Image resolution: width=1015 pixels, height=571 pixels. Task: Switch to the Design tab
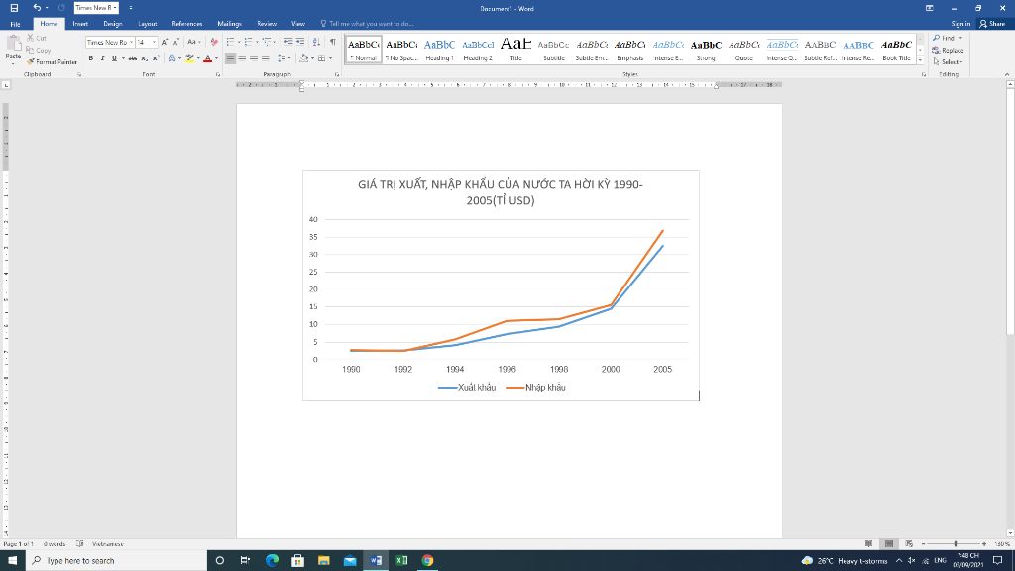(x=113, y=24)
